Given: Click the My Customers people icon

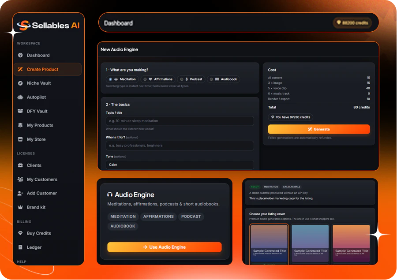Looking at the screenshot, I should click(20, 179).
